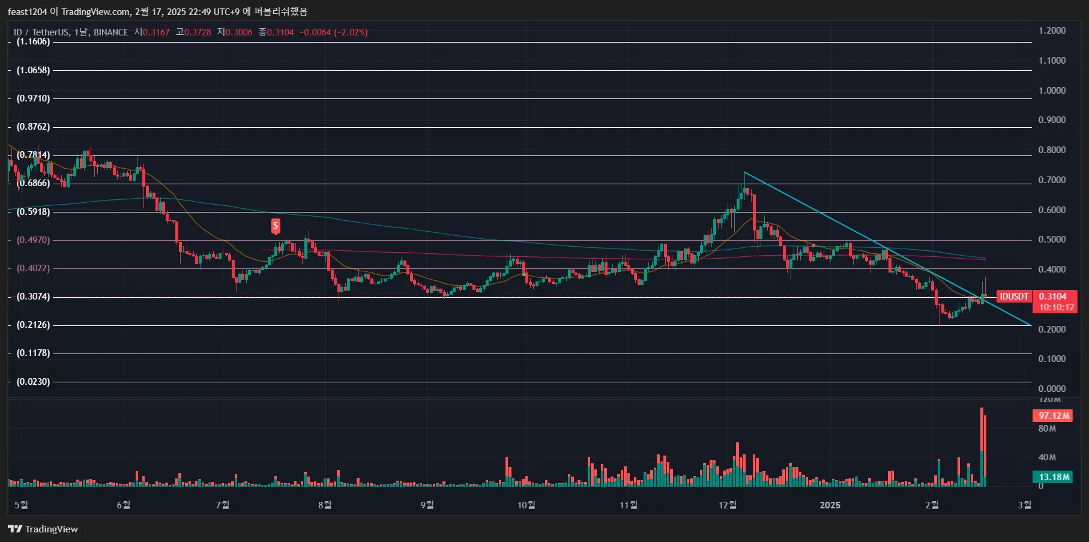Viewport: 1089px width, 542px height.
Task: Click the green 13.18M volume label
Action: click(1053, 477)
